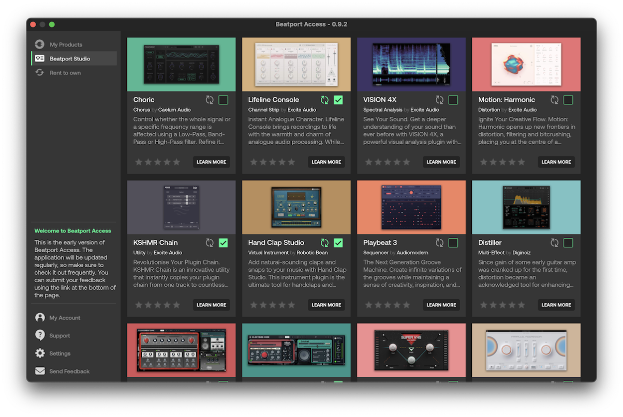Open the Choric plugin thumbnail
Image resolution: width=623 pixels, height=417 pixels.
coord(181,65)
